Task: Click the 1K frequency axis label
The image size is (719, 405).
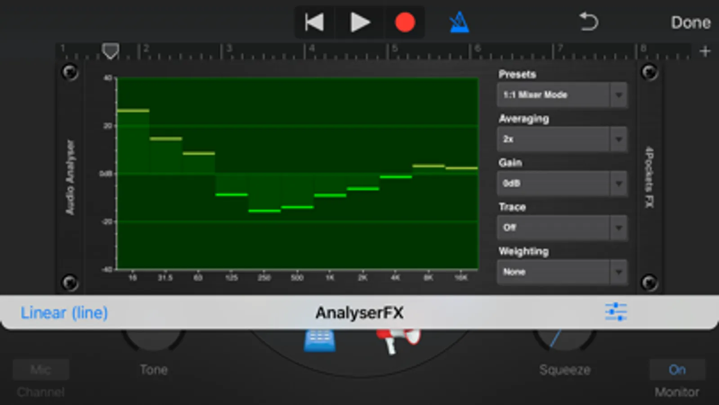Action: pos(330,278)
